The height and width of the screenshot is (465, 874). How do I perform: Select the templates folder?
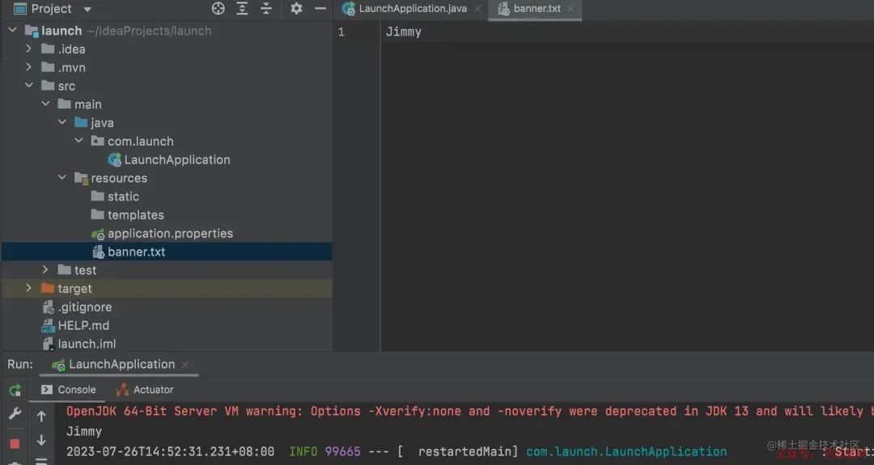(135, 215)
